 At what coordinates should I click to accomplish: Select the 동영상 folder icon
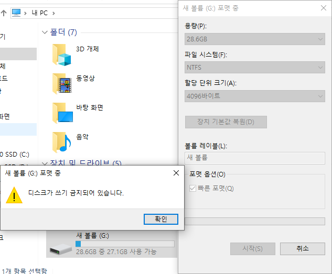61,84
